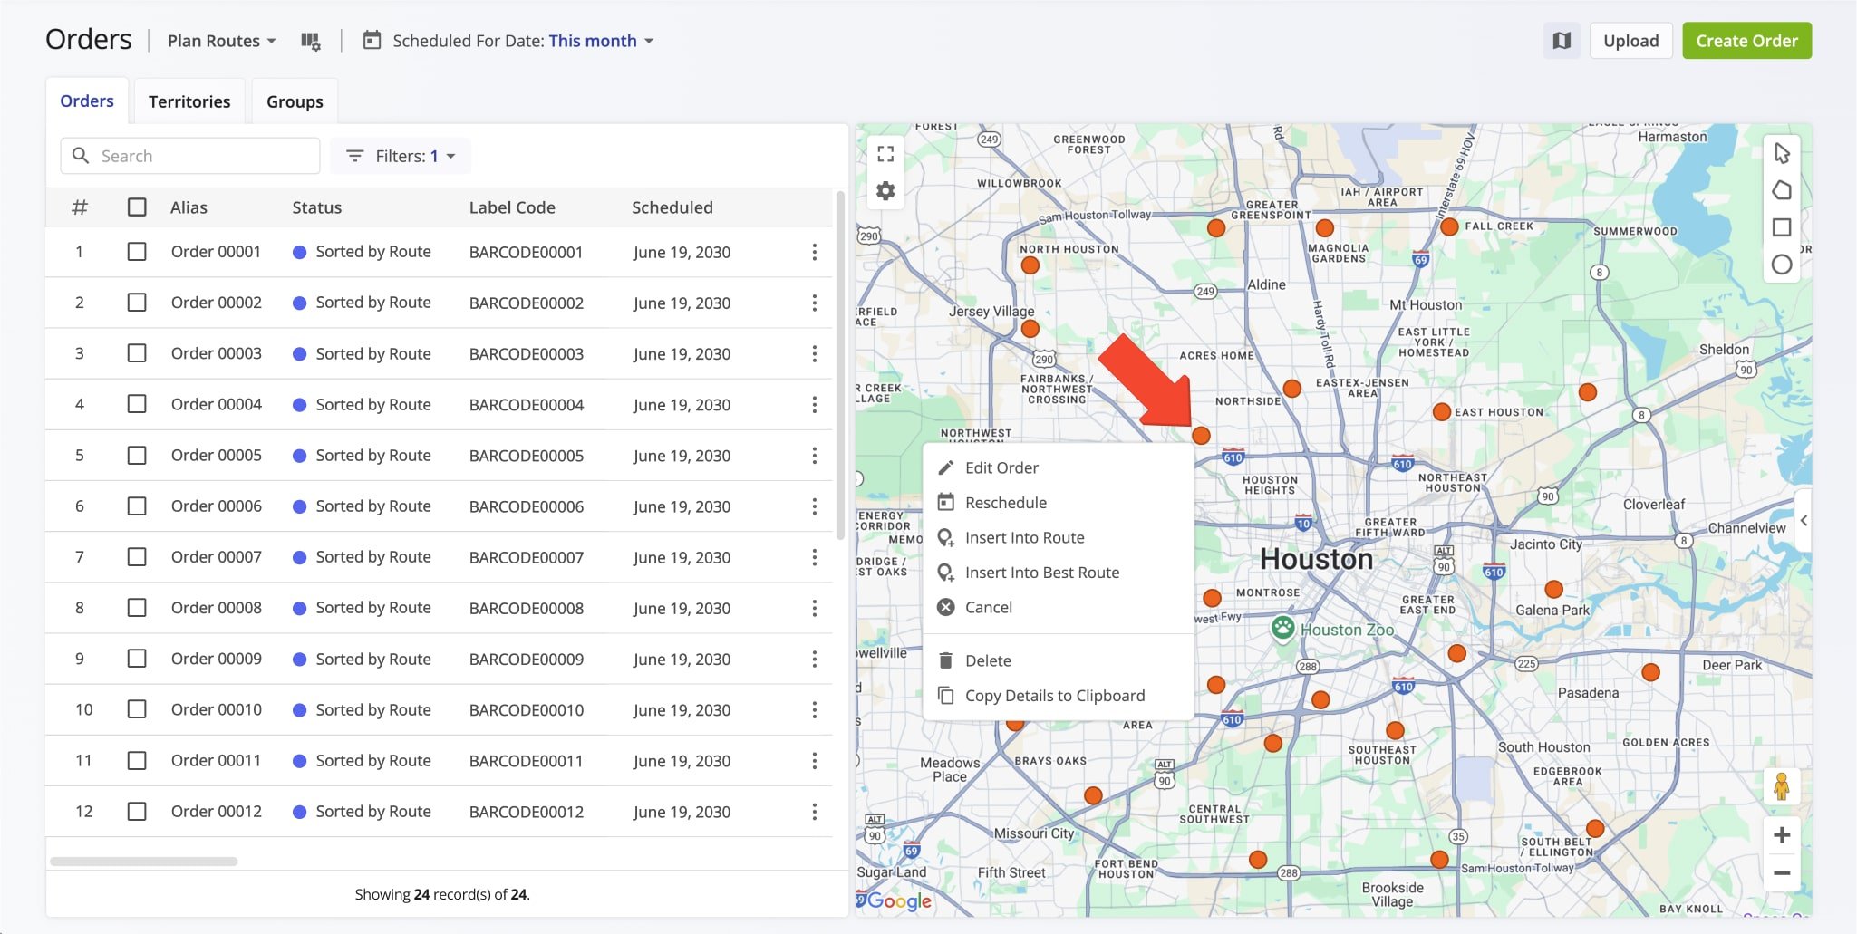Open column settings icon beside Plan Routes
This screenshot has width=1857, height=934.
click(x=311, y=41)
